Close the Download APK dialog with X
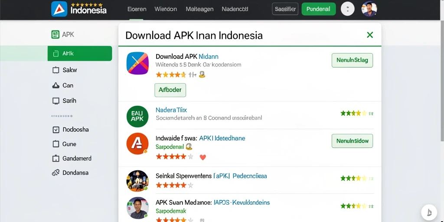Viewport: 444px width, 222px height. point(370,35)
